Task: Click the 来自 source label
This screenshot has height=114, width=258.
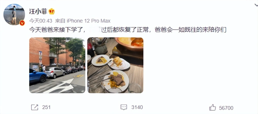Action: 60,21
